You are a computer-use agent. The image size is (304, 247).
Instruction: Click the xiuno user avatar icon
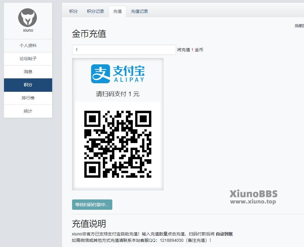tap(27, 18)
